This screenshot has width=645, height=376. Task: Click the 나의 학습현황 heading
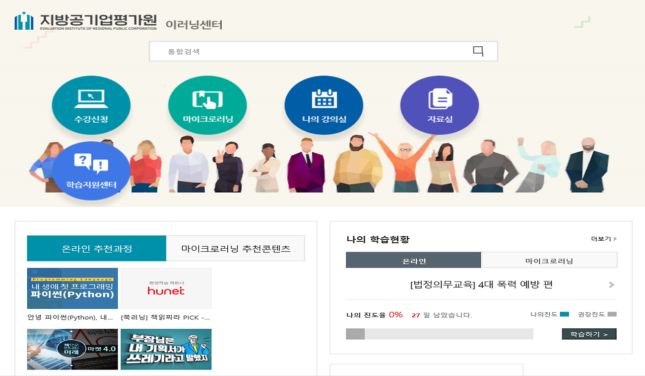click(x=378, y=239)
